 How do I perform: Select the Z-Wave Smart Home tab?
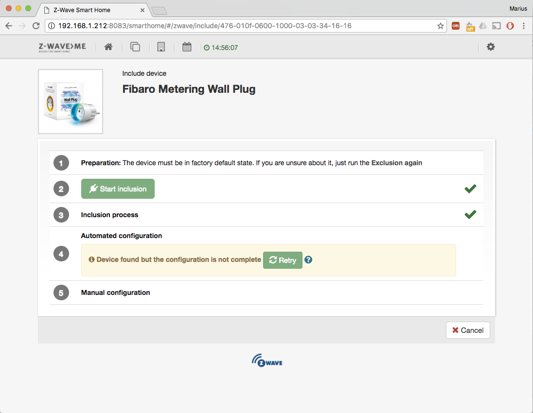click(x=92, y=10)
